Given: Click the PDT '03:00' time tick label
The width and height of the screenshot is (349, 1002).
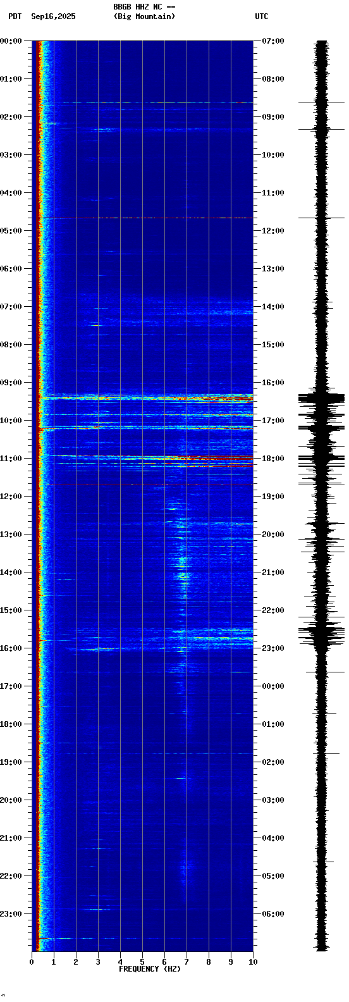Looking at the screenshot, I should coord(11,155).
